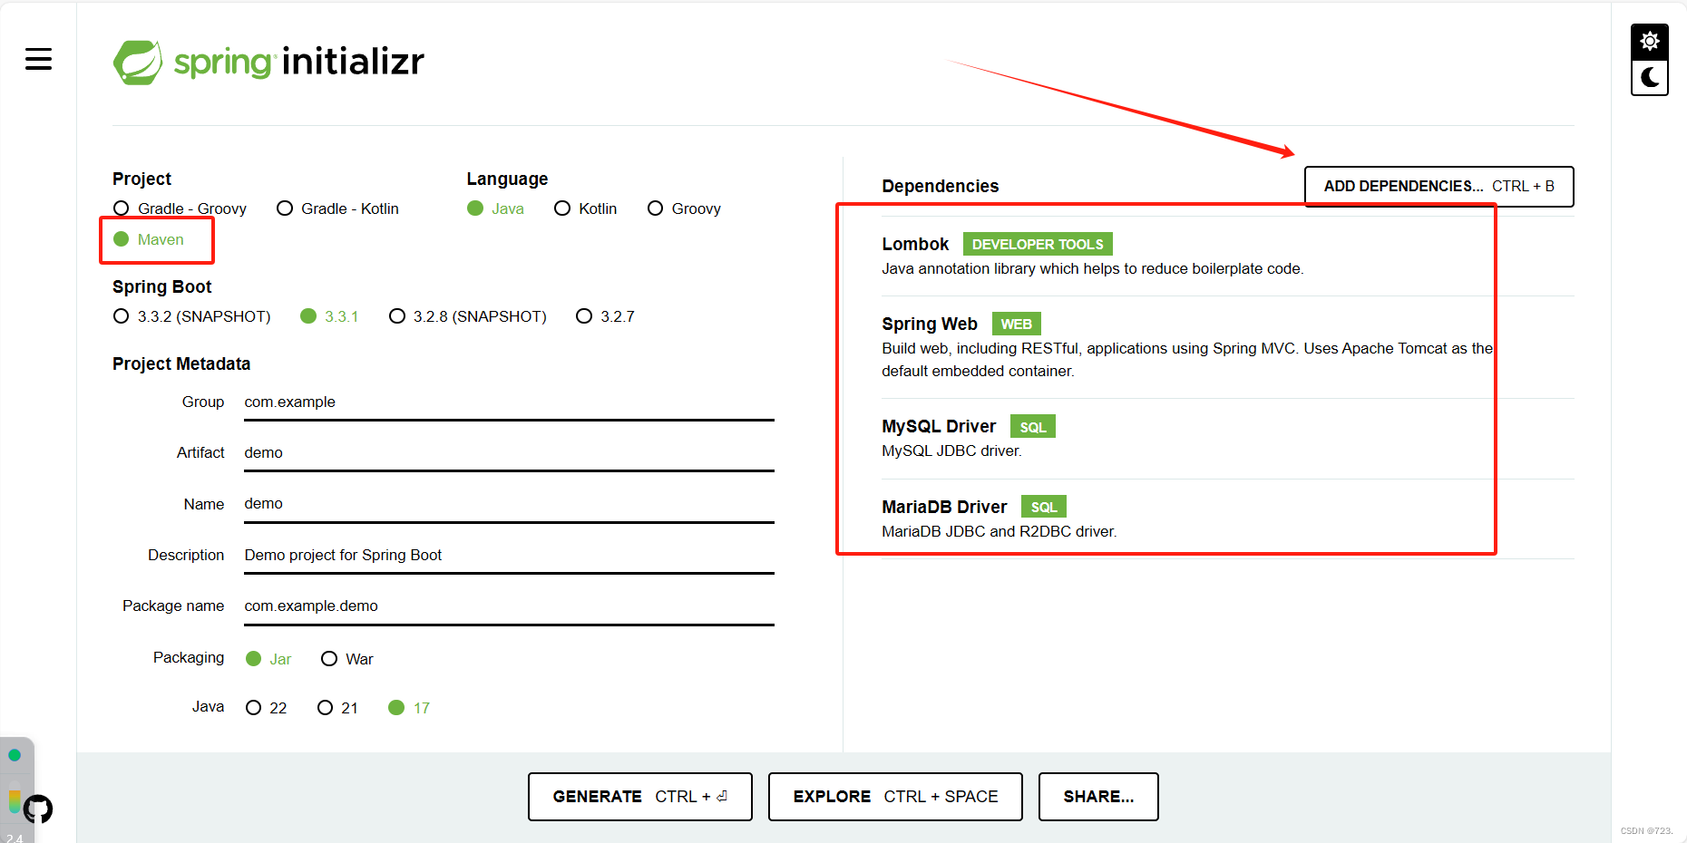Open the hamburger menu
The width and height of the screenshot is (1687, 843).
[x=38, y=60]
